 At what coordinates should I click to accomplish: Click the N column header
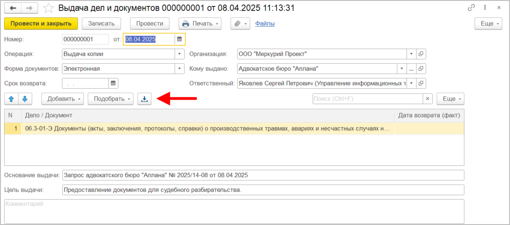click(x=13, y=116)
